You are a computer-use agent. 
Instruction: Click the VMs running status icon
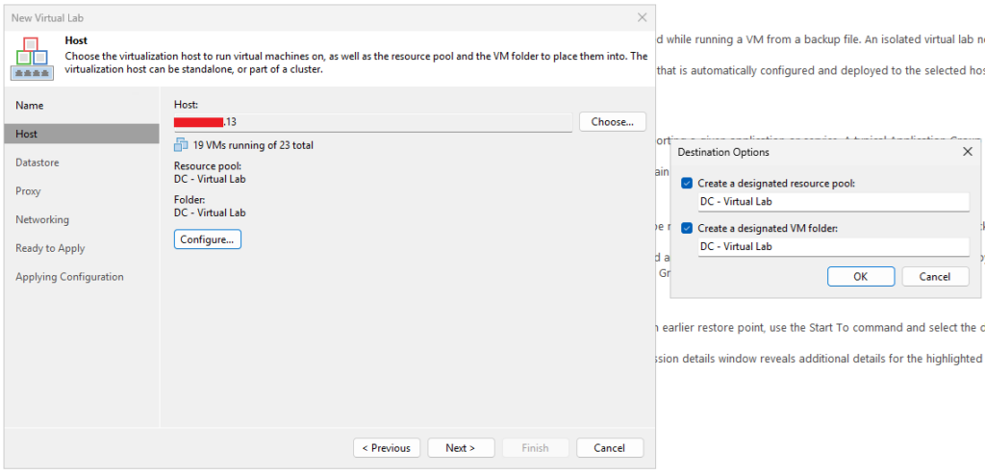click(181, 145)
